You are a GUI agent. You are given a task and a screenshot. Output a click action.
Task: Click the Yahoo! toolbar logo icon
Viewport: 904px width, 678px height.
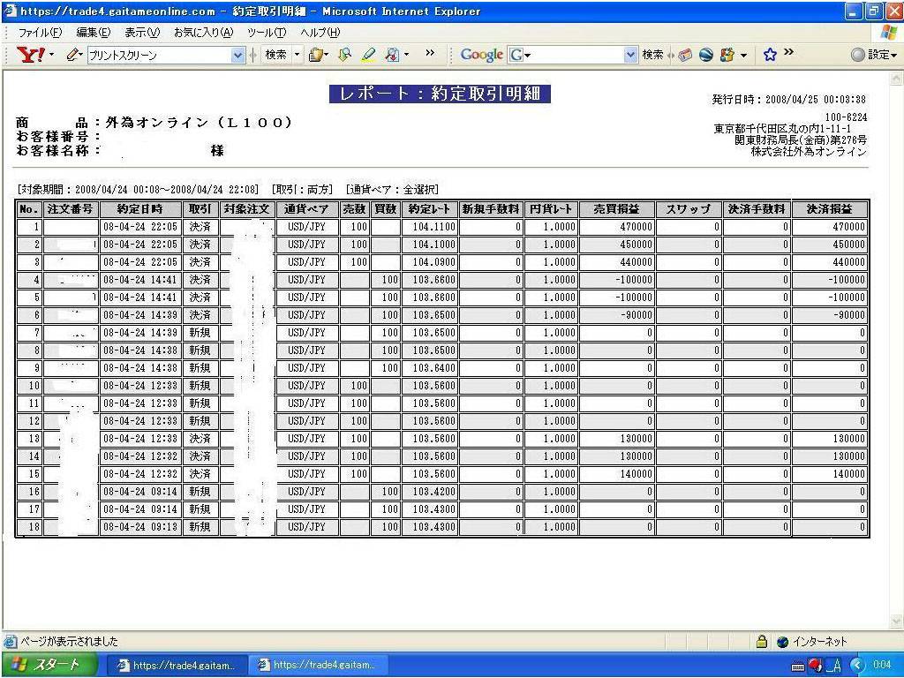(x=32, y=55)
